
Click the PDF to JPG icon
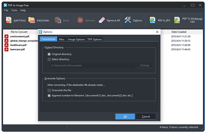click(x=152, y=20)
